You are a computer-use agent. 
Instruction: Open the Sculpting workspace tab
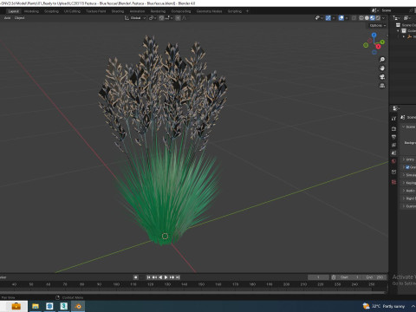click(x=51, y=11)
